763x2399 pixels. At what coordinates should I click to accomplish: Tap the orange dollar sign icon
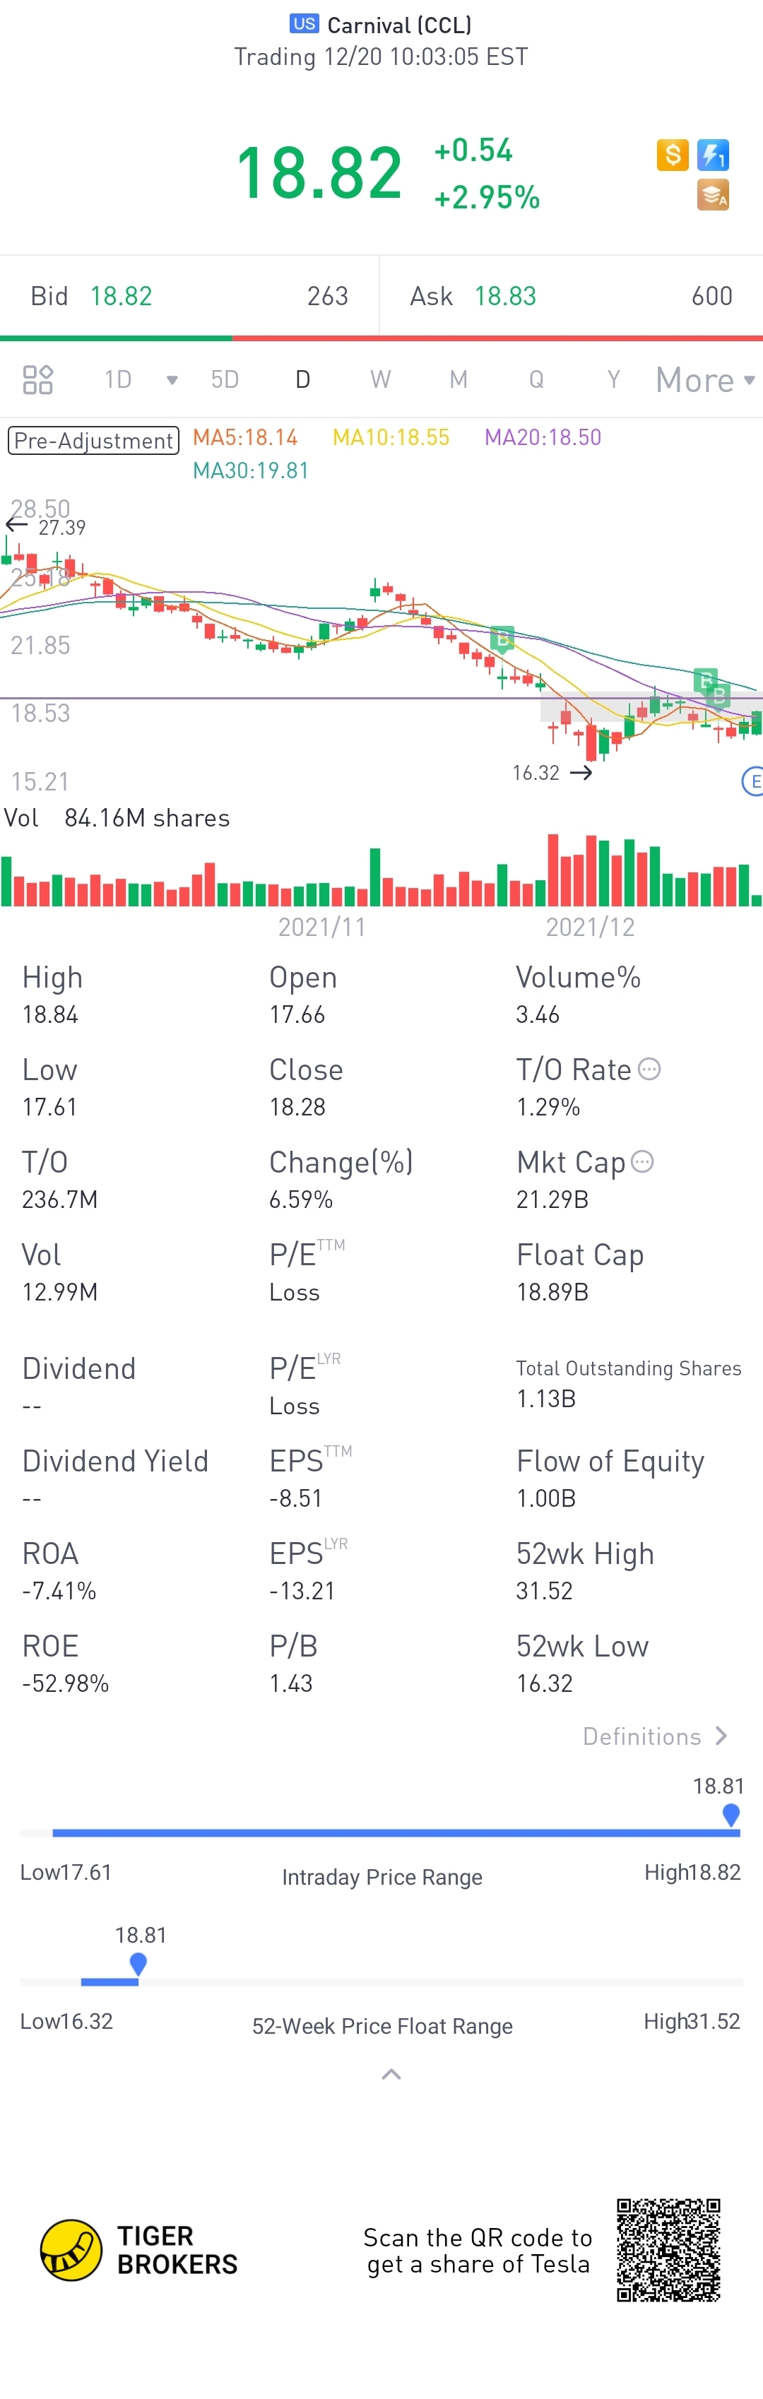point(672,155)
